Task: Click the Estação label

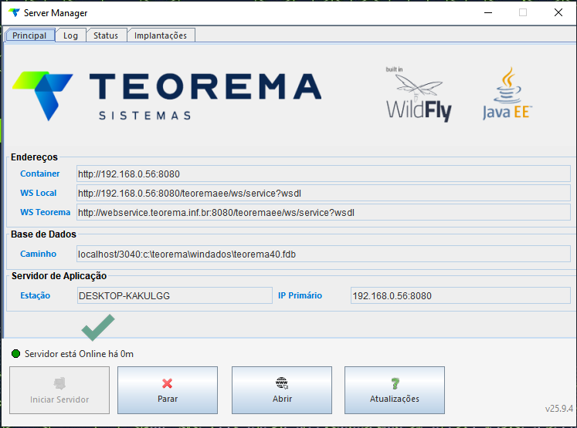Action: click(x=36, y=295)
